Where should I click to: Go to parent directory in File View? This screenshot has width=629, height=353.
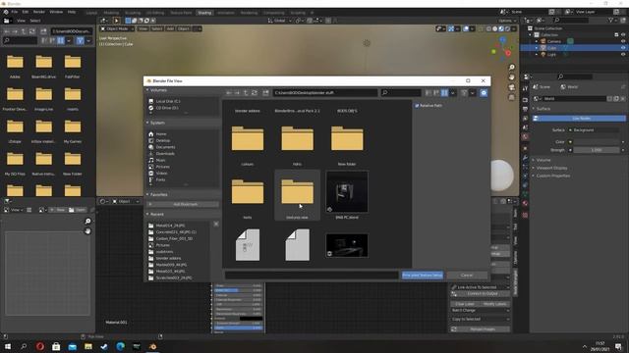tap(246, 93)
